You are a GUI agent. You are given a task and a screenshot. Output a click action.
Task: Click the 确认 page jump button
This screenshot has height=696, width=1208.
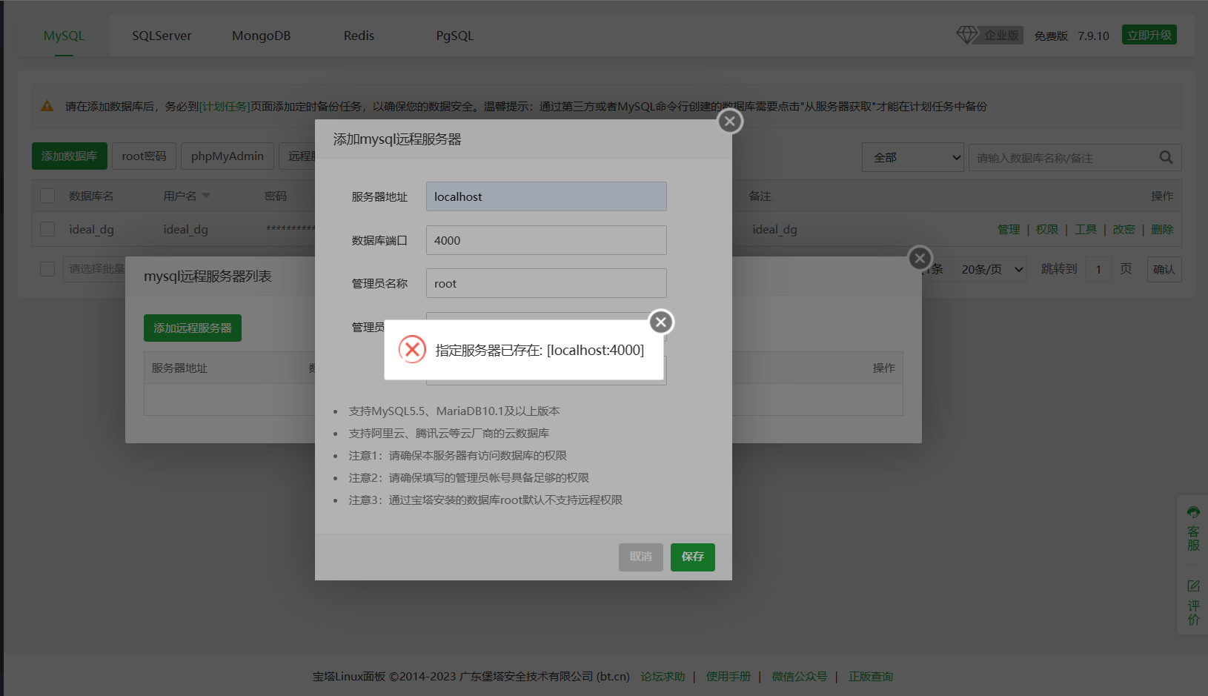click(1164, 269)
